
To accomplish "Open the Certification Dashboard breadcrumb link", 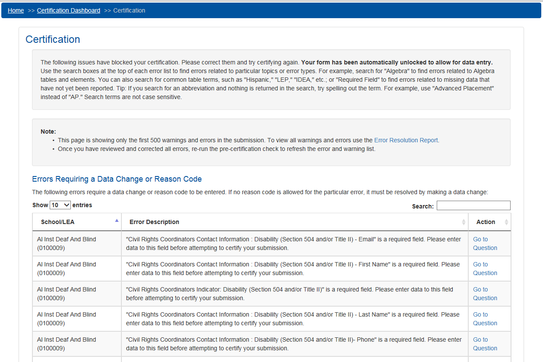I will [69, 10].
